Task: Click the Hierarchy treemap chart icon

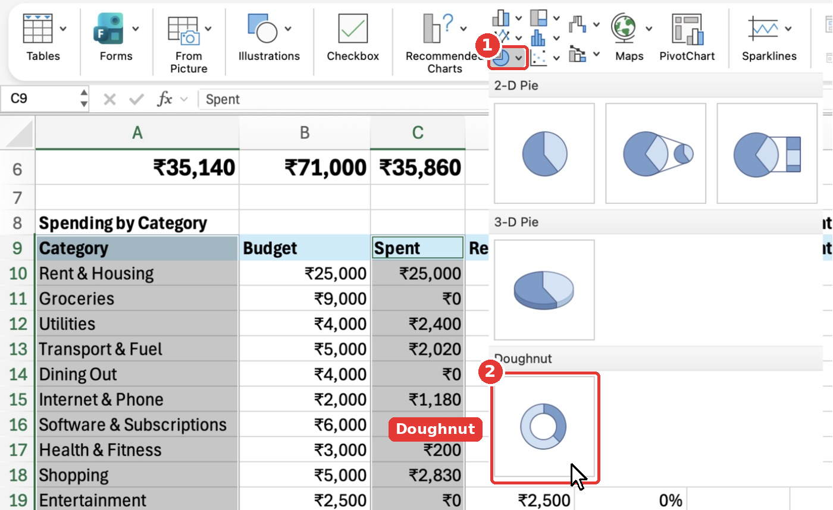Action: pyautogui.click(x=538, y=17)
